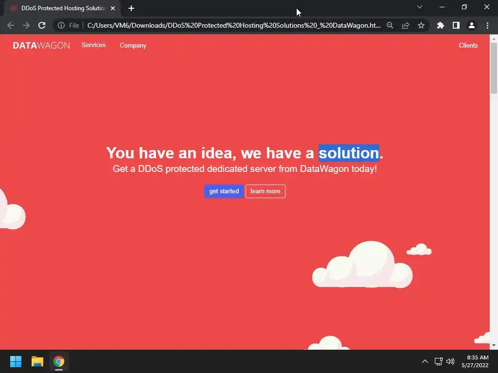The height and width of the screenshot is (373, 498).
Task: Close the DDoS Protected Hosting tab
Action: [x=113, y=8]
